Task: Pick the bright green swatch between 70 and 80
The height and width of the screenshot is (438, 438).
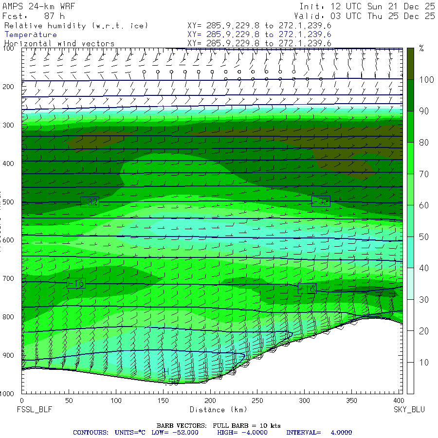Action: click(410, 158)
